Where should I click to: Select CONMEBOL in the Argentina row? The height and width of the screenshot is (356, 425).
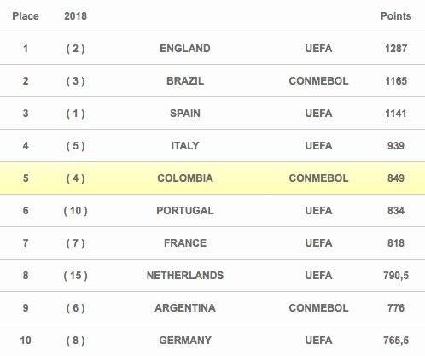tap(318, 308)
